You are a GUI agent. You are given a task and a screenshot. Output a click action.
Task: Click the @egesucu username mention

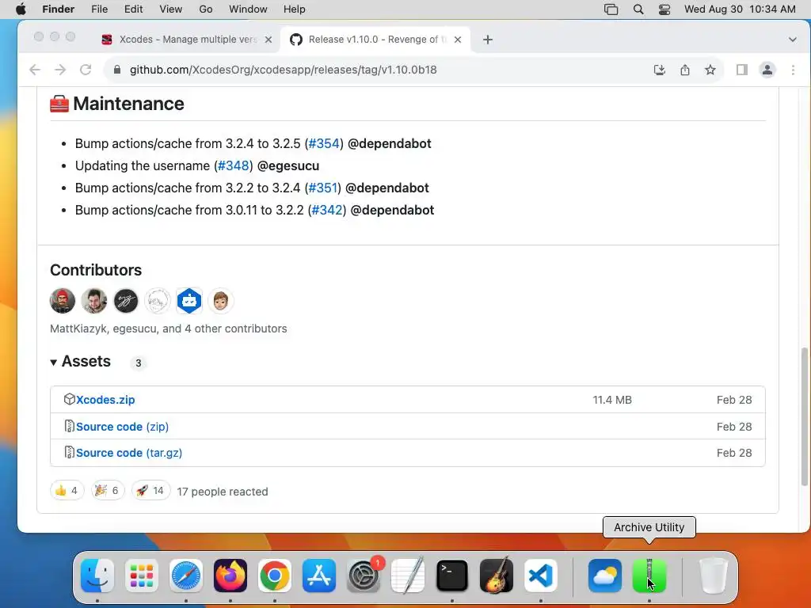pos(288,166)
